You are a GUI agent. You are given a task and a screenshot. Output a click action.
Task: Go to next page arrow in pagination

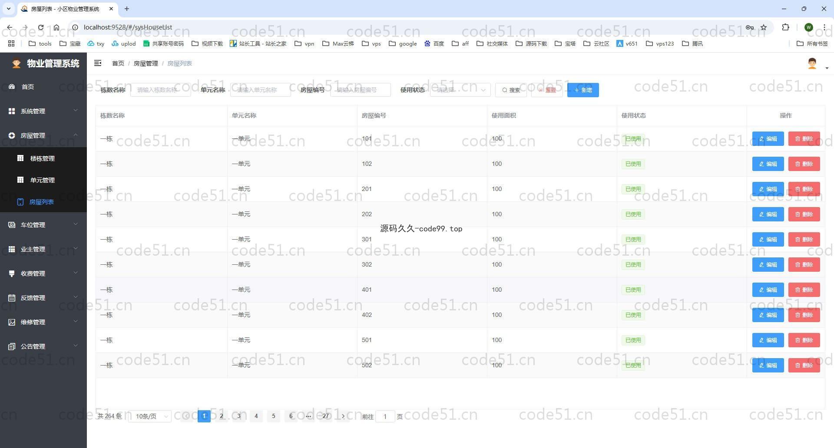343,416
